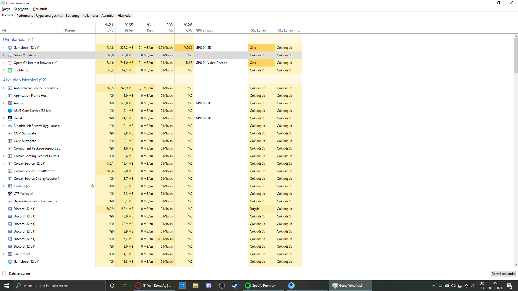Image resolution: width=518 pixels, height=291 pixels.
Task: Expand the Spotify (5) process group
Action: tap(3, 70)
